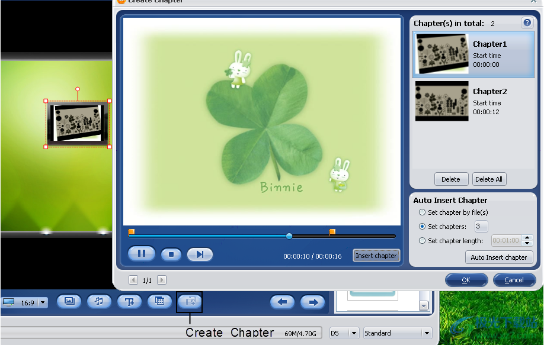Pause the chapter preview playback
The image size is (544, 345).
141,254
